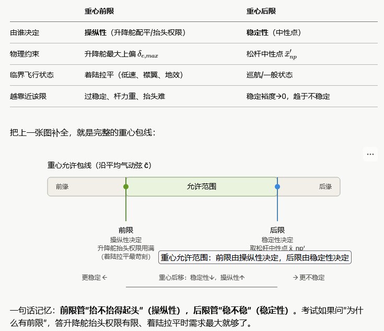This screenshot has height=331, width=384.
Task: Click the 升降舵抬头权限用满 caption
Action: [x=126, y=248]
